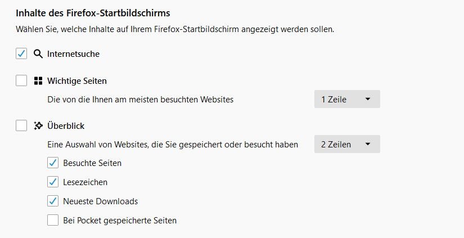The image size is (464, 238).
Task: Click the sparkle icon beside Überblick
Action: point(38,126)
